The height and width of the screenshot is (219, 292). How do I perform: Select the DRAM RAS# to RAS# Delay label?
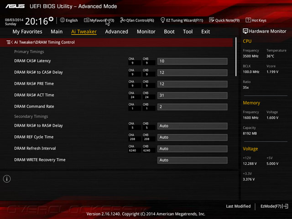click(x=38, y=125)
